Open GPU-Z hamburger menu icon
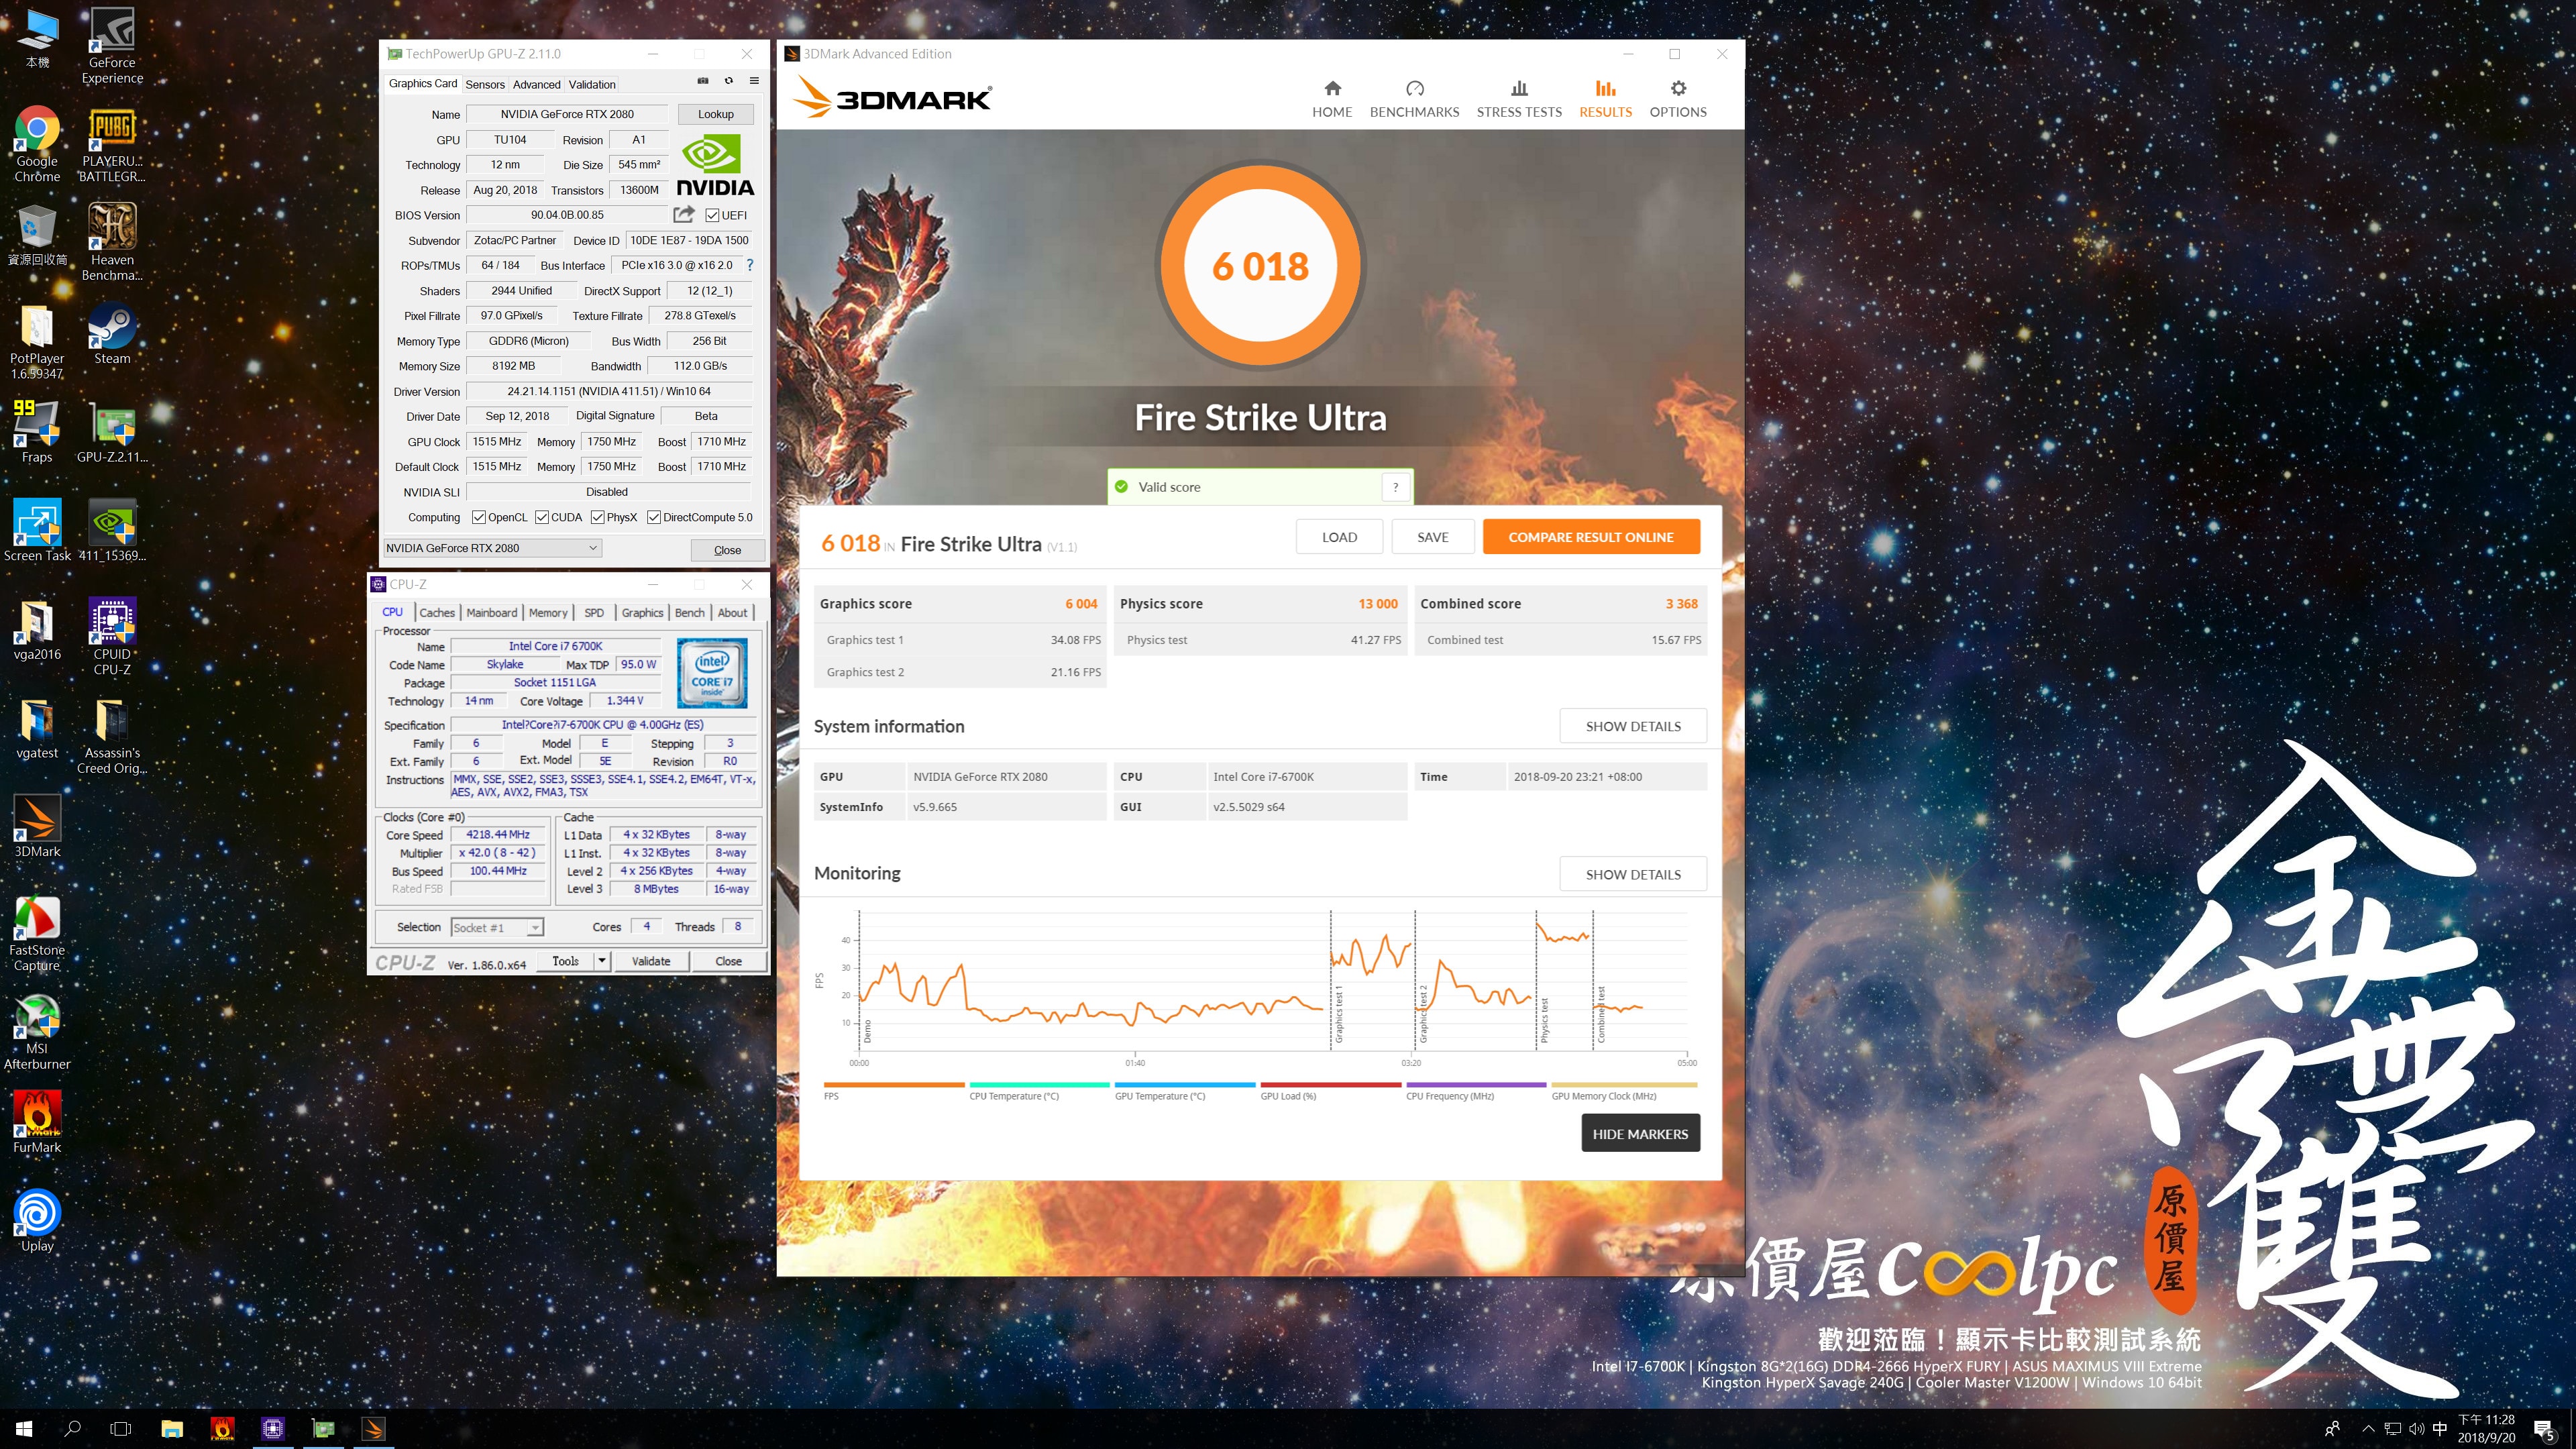 [754, 81]
